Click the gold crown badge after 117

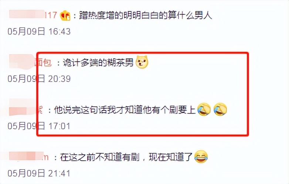pyautogui.click(x=65, y=16)
